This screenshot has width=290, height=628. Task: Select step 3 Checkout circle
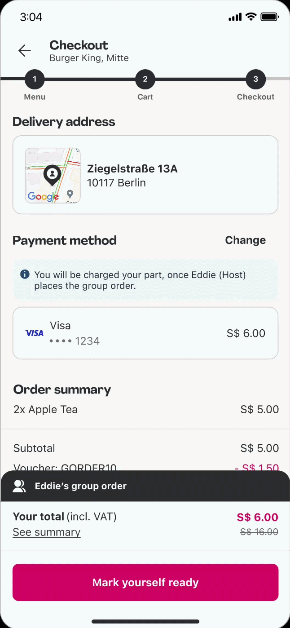(x=255, y=80)
